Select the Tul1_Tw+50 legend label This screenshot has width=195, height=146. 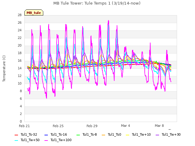pyautogui.click(x=30, y=140)
